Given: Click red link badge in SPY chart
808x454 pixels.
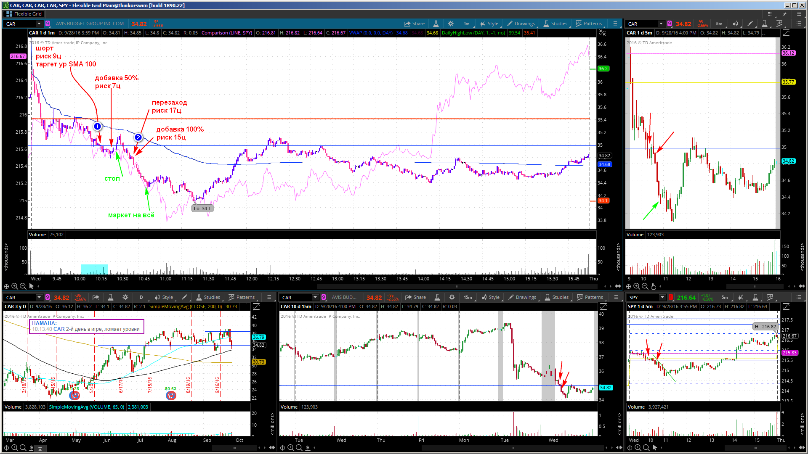Looking at the screenshot, I should pos(671,298).
